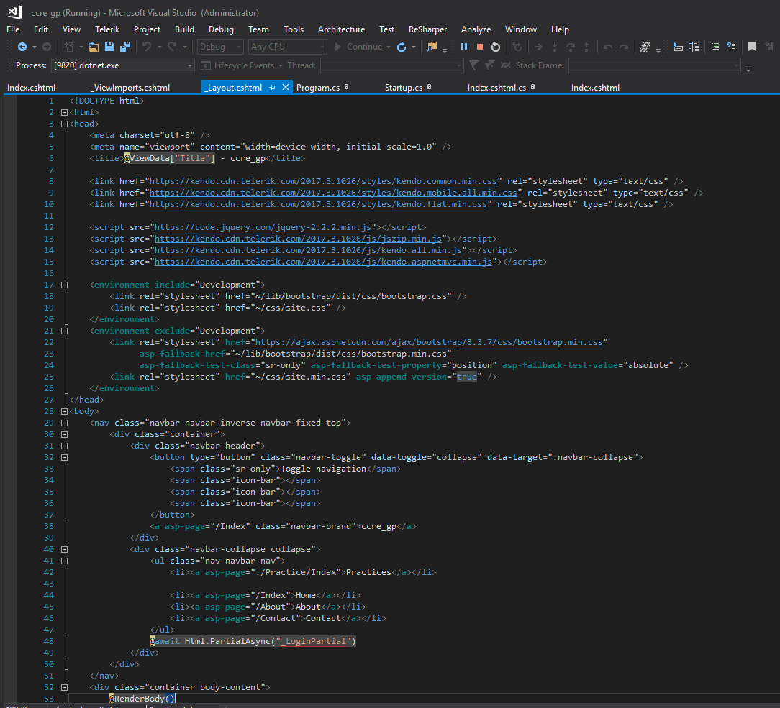Stop debugging with the red square icon
Viewport: 780px width, 708px height.
(480, 47)
